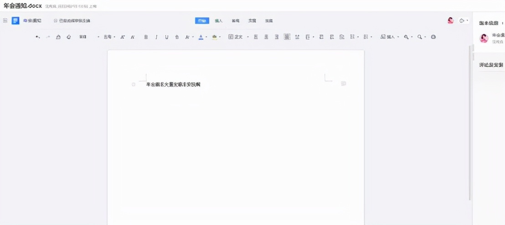The width and height of the screenshot is (505, 225).
Task: Click the round icon ending the toolbar
Action: [433, 37]
